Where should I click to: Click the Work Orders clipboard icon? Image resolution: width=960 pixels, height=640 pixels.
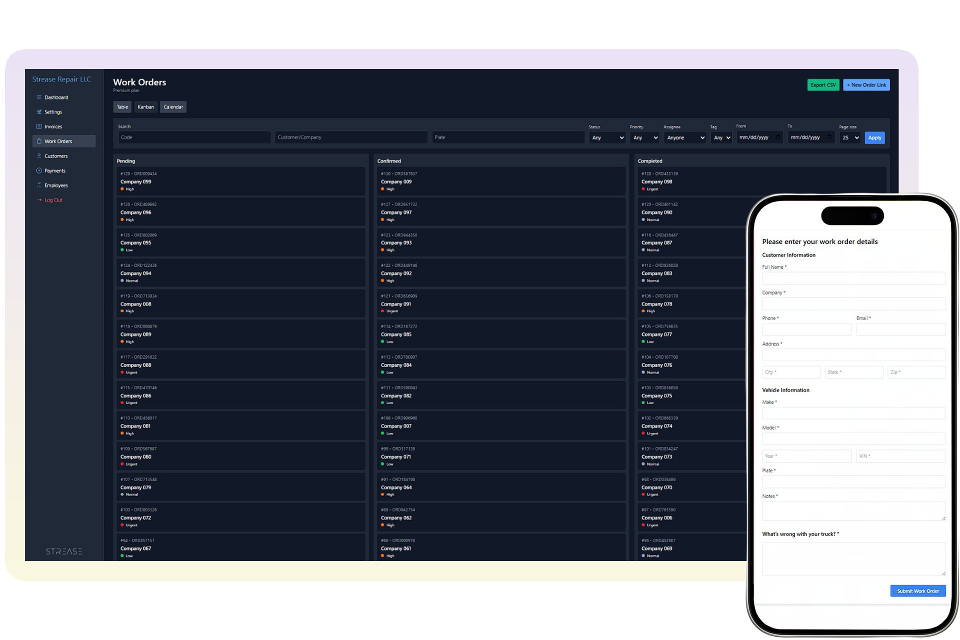[39, 141]
